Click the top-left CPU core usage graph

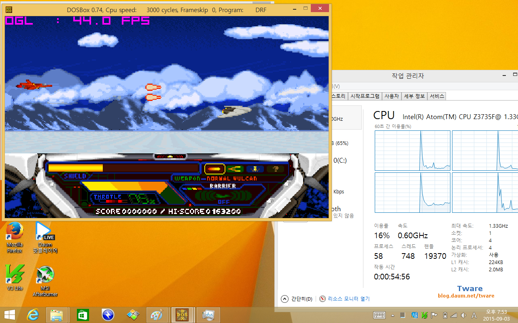[412, 150]
